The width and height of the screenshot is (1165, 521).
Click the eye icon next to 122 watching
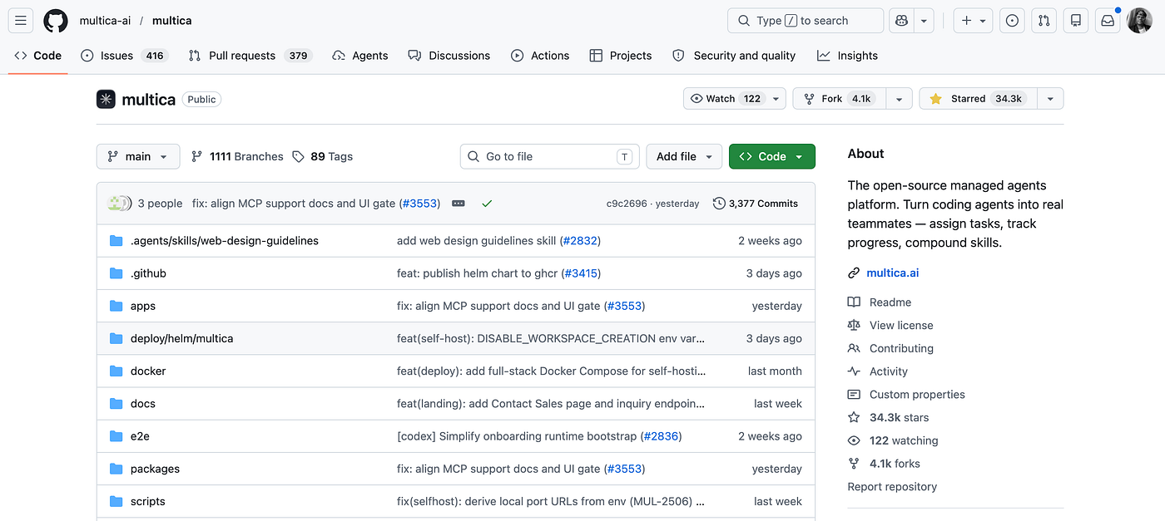point(854,441)
